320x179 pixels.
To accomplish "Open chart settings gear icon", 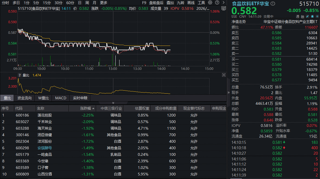I will [x=210, y=2].
